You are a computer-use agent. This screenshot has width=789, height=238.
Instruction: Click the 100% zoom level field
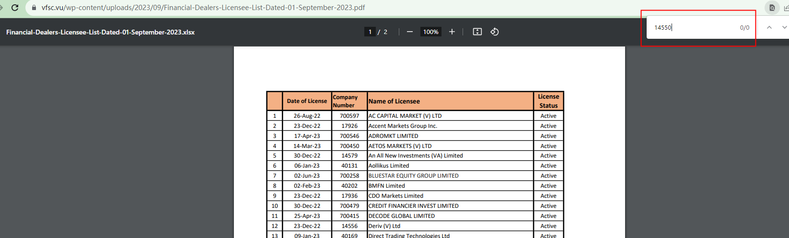click(430, 32)
